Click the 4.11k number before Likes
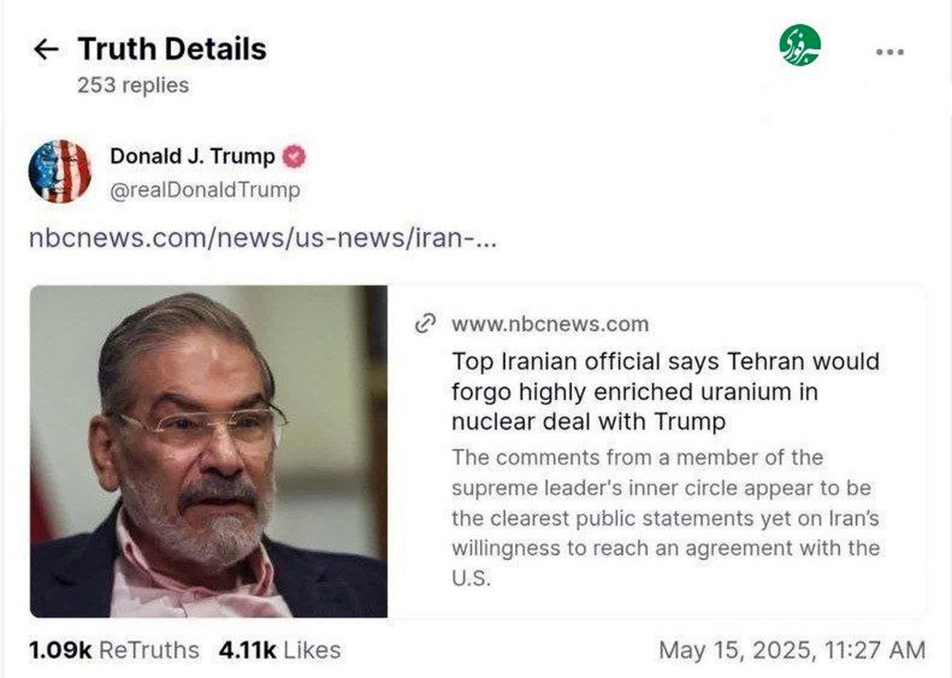 248,650
